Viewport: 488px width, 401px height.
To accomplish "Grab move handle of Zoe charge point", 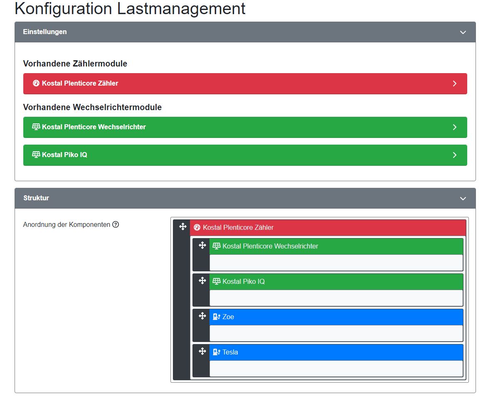I will coord(202,316).
